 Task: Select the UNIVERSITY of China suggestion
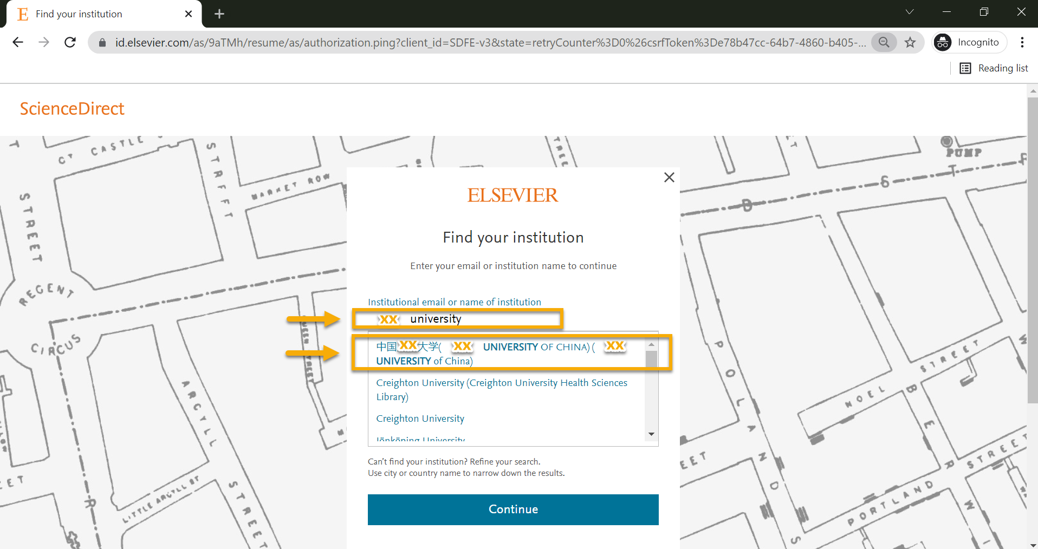(507, 354)
